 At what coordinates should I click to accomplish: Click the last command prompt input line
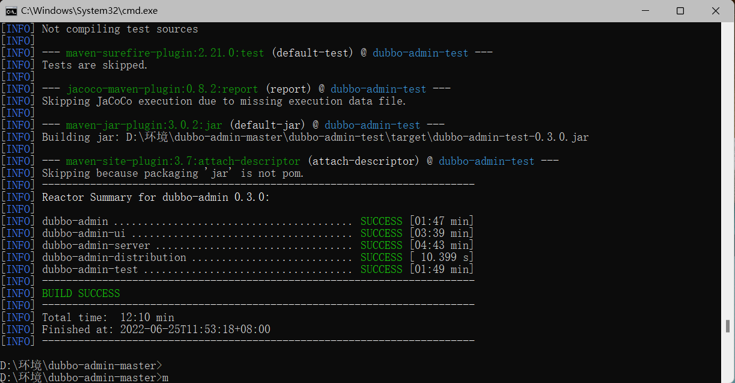(84, 378)
